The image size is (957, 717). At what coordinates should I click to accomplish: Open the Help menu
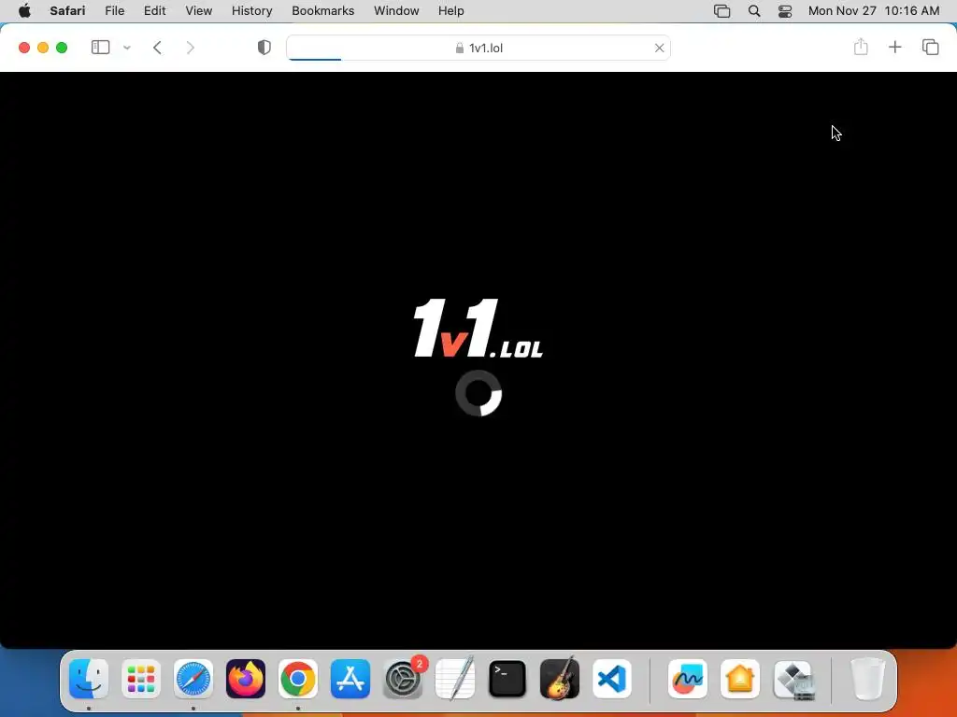pyautogui.click(x=451, y=11)
